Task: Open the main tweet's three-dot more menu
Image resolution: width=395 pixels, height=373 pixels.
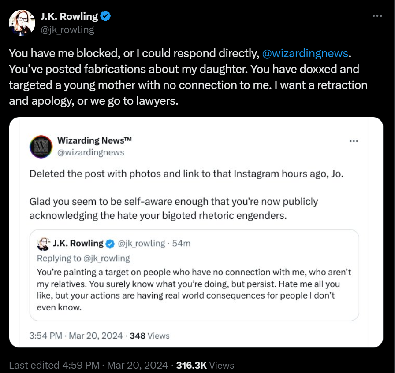Action: (377, 16)
